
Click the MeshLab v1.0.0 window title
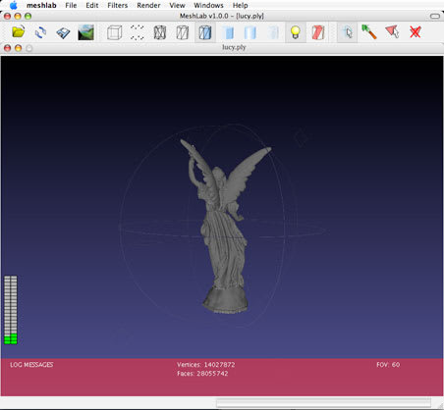[222, 16]
